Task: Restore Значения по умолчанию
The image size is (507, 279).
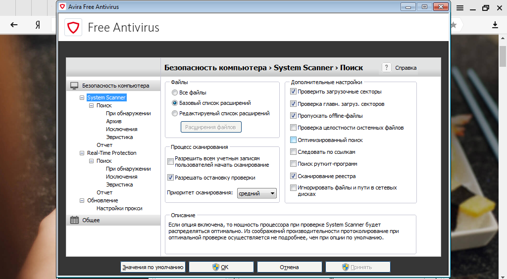Action: [153, 267]
